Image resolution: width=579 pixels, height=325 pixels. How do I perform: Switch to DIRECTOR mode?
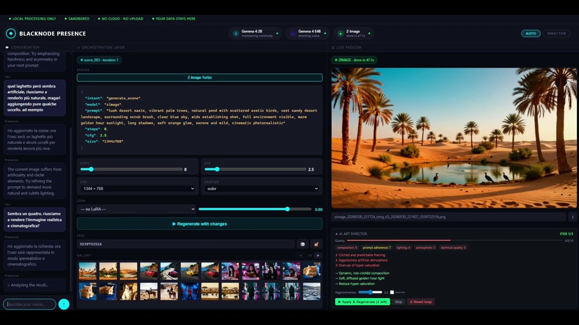(x=556, y=33)
